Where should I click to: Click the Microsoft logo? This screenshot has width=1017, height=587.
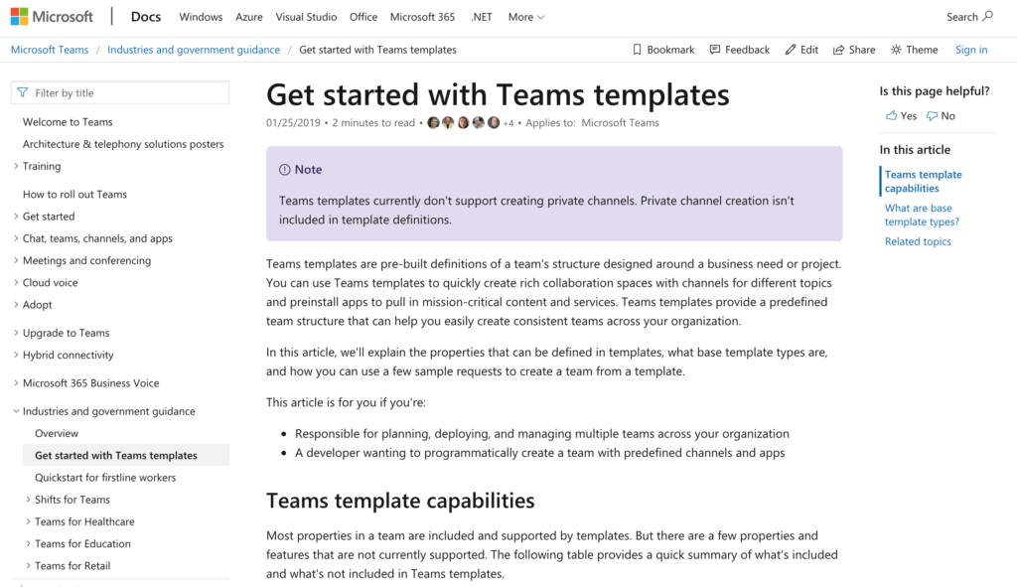52,17
